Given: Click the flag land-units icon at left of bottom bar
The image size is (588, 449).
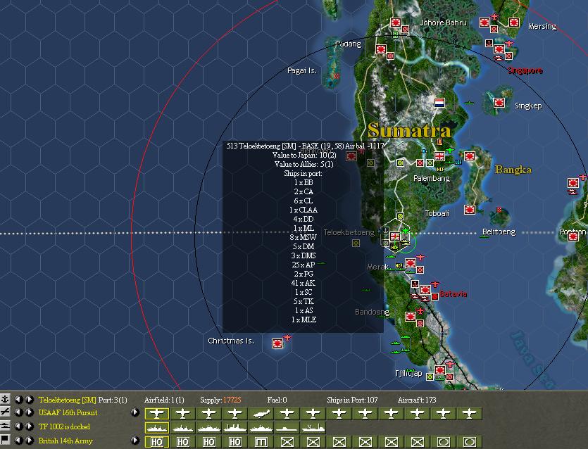Looking at the screenshot, I should click(x=4, y=440).
